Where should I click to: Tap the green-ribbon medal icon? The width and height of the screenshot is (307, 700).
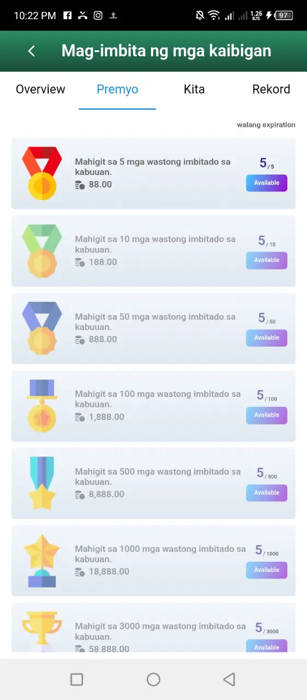click(42, 250)
